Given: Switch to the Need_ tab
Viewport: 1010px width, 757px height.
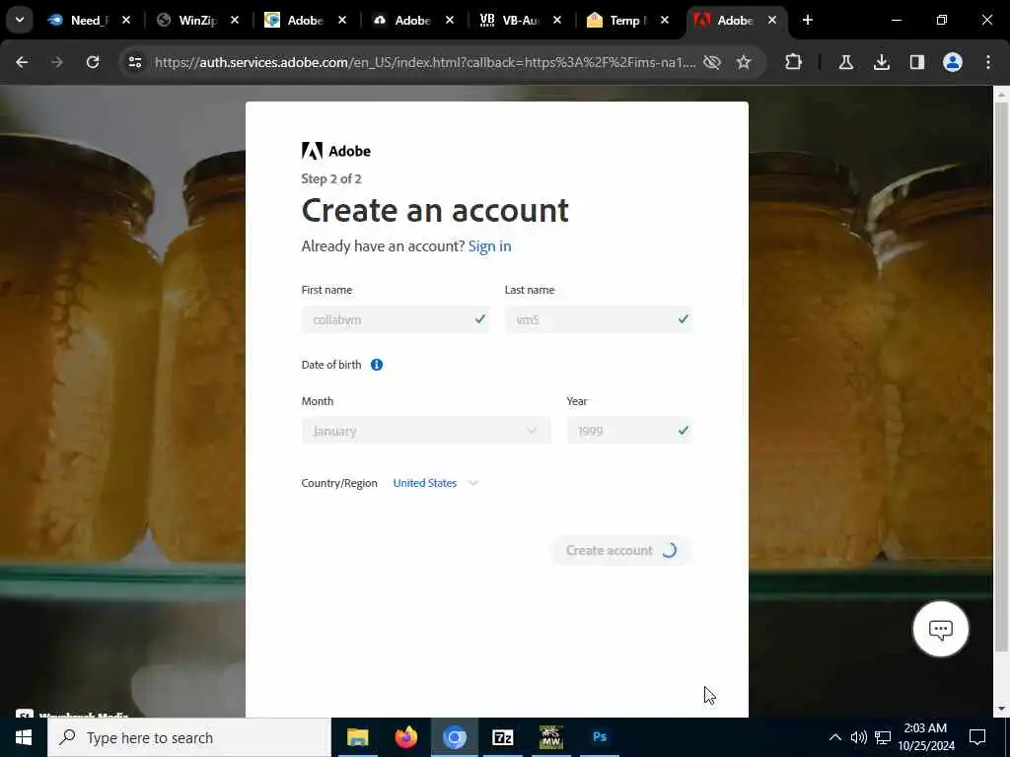Looking at the screenshot, I should tap(88, 20).
